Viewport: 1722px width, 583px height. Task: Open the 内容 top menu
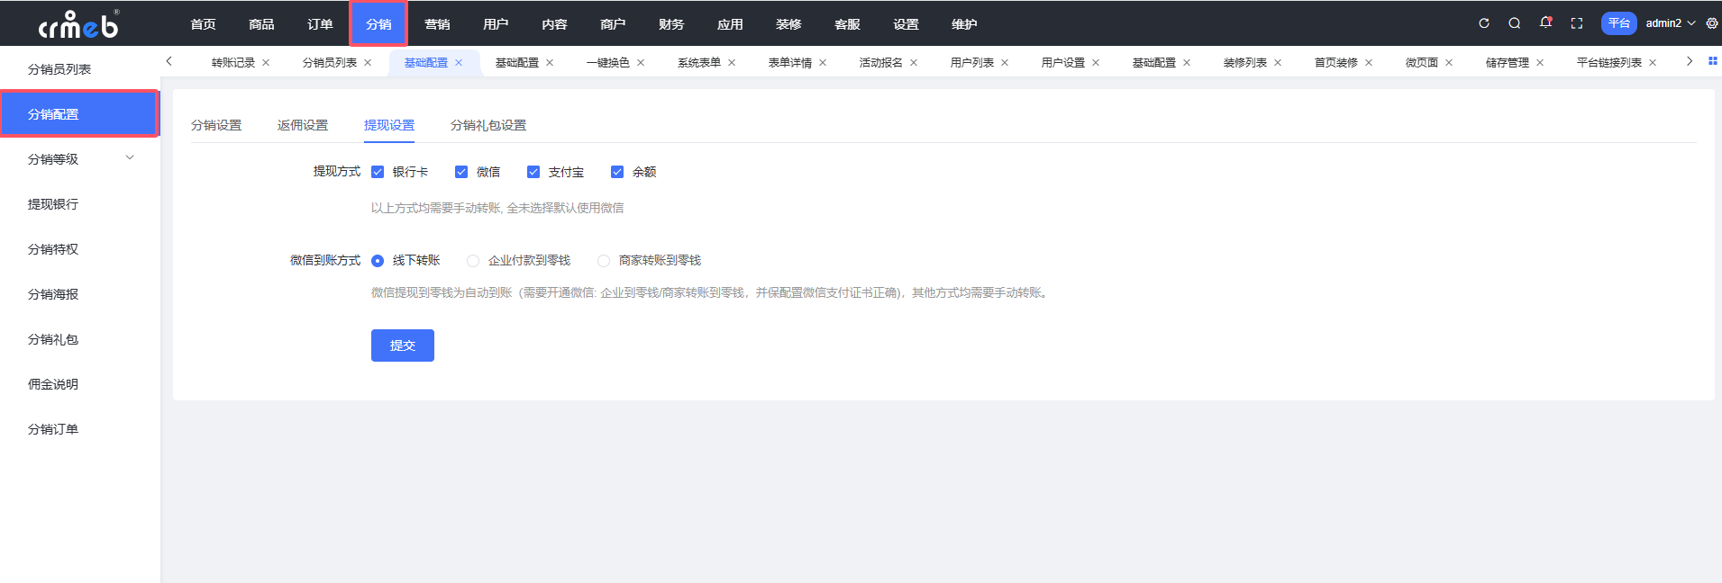point(555,24)
